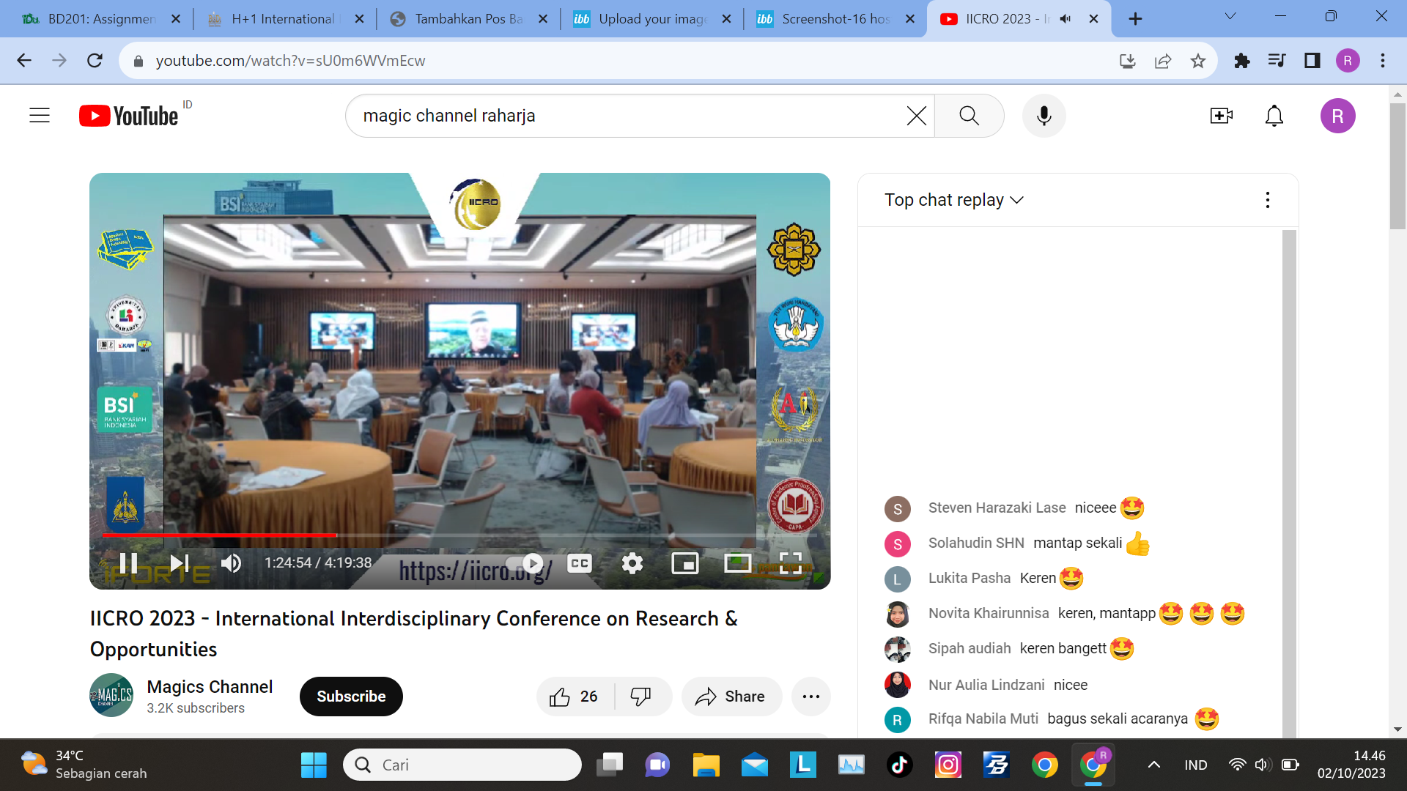
Task: Open the tab search dropdown
Action: (x=1230, y=16)
